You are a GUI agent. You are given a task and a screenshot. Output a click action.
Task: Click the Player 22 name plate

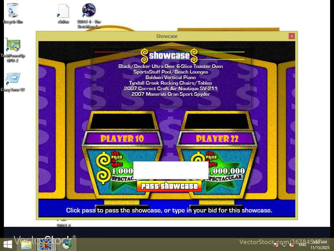(217, 139)
